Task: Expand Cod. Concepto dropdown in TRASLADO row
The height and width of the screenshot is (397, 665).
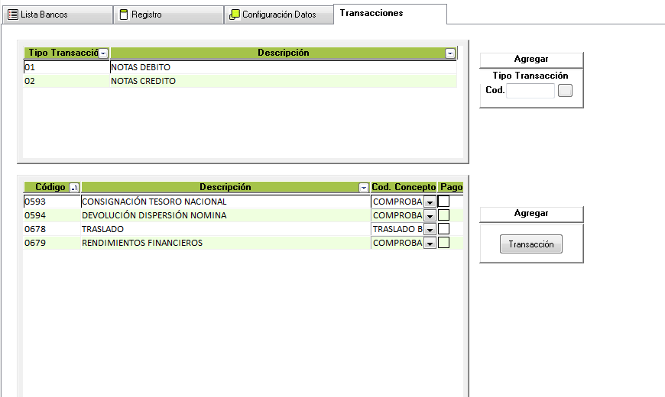Action: 430,230
